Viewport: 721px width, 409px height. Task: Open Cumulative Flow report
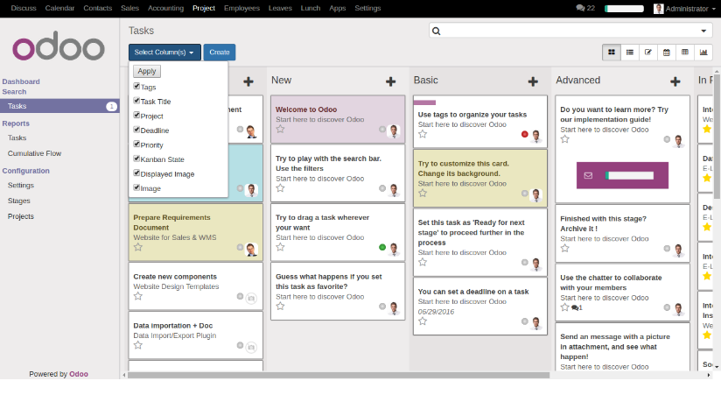click(34, 153)
